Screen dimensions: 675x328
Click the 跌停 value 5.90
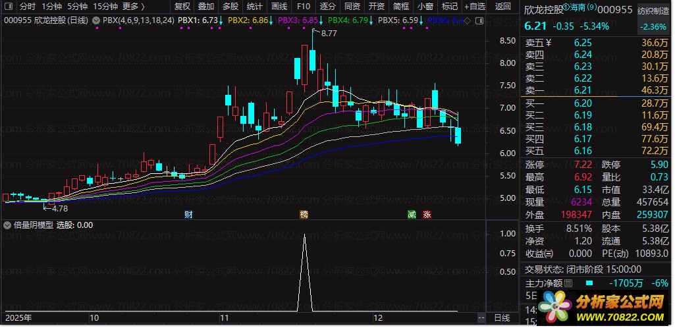[660, 165]
